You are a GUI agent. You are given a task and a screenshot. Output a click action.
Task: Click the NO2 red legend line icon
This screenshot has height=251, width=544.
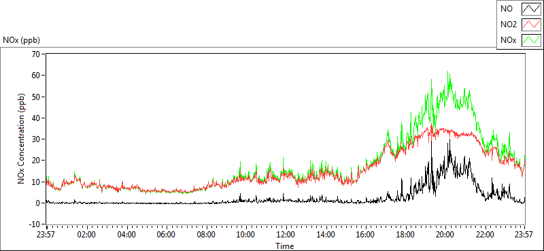click(x=532, y=24)
